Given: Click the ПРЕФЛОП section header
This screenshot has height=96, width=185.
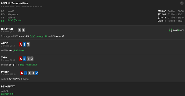Looking at the screenshot, I should 7,29.
